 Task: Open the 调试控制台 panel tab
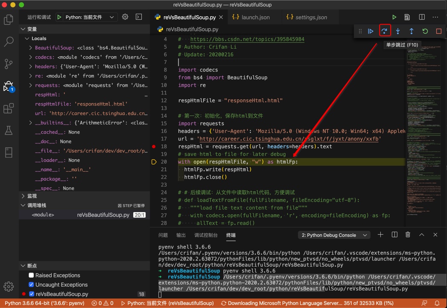[206, 235]
